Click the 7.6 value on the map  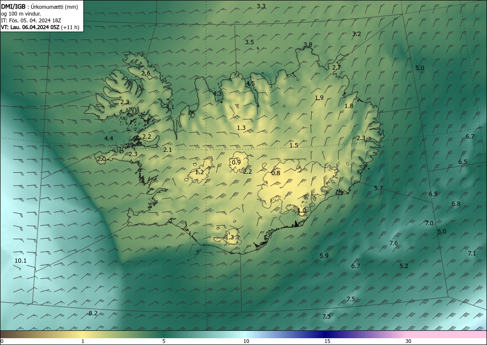tap(393, 243)
